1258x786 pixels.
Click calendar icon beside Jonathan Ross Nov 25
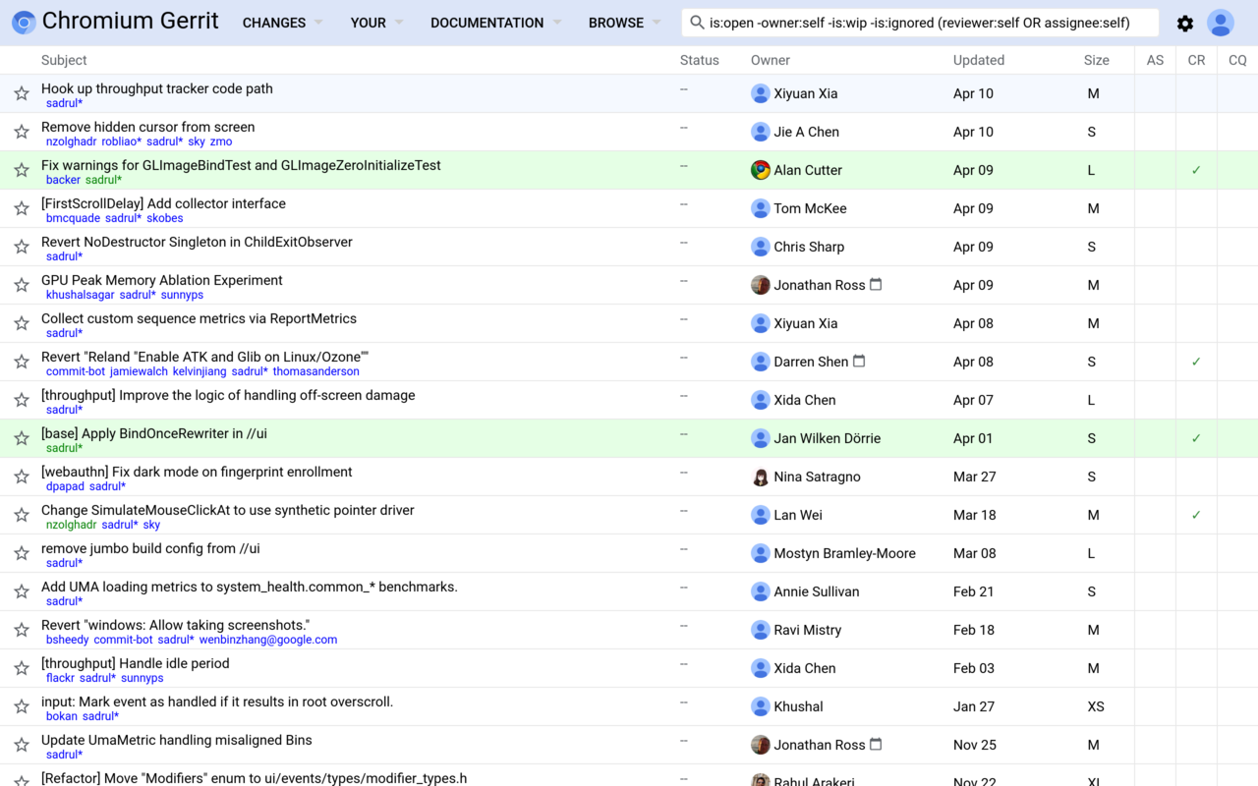876,744
